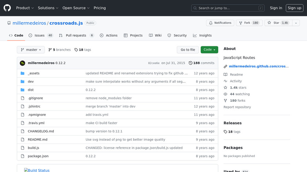View 180 forks in sidebar
Viewport: 307px width, 172px height.
point(234,101)
